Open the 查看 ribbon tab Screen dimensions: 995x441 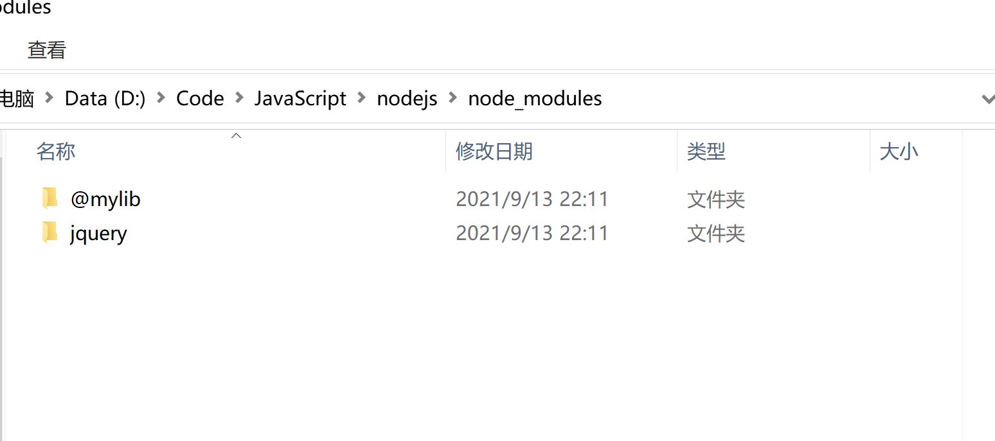pyautogui.click(x=47, y=50)
